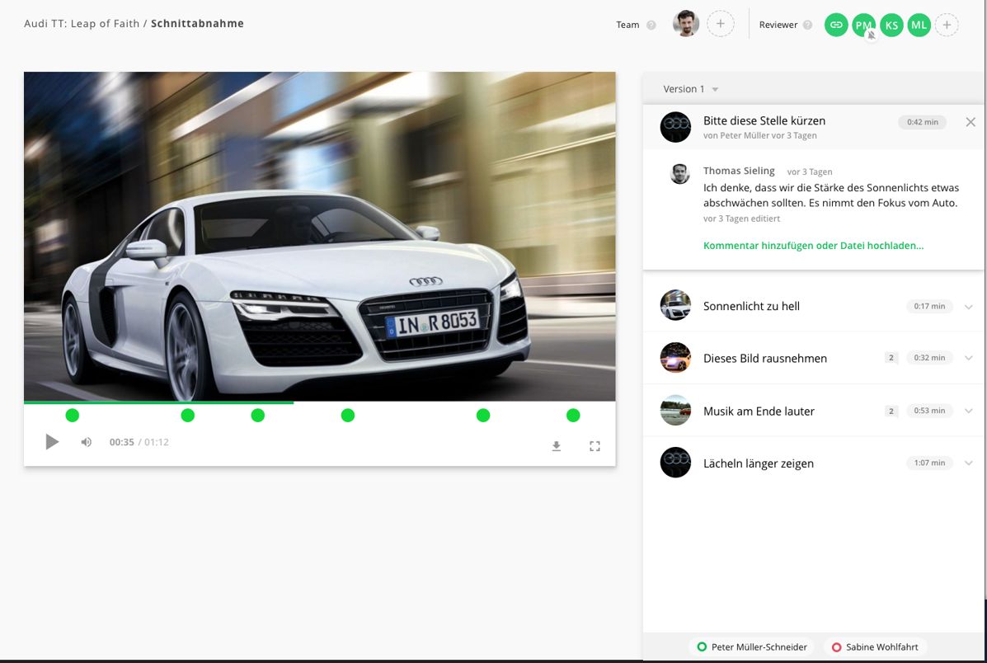
Task: Open 'Lächeln länger zeigen' thumbnail
Action: click(675, 463)
